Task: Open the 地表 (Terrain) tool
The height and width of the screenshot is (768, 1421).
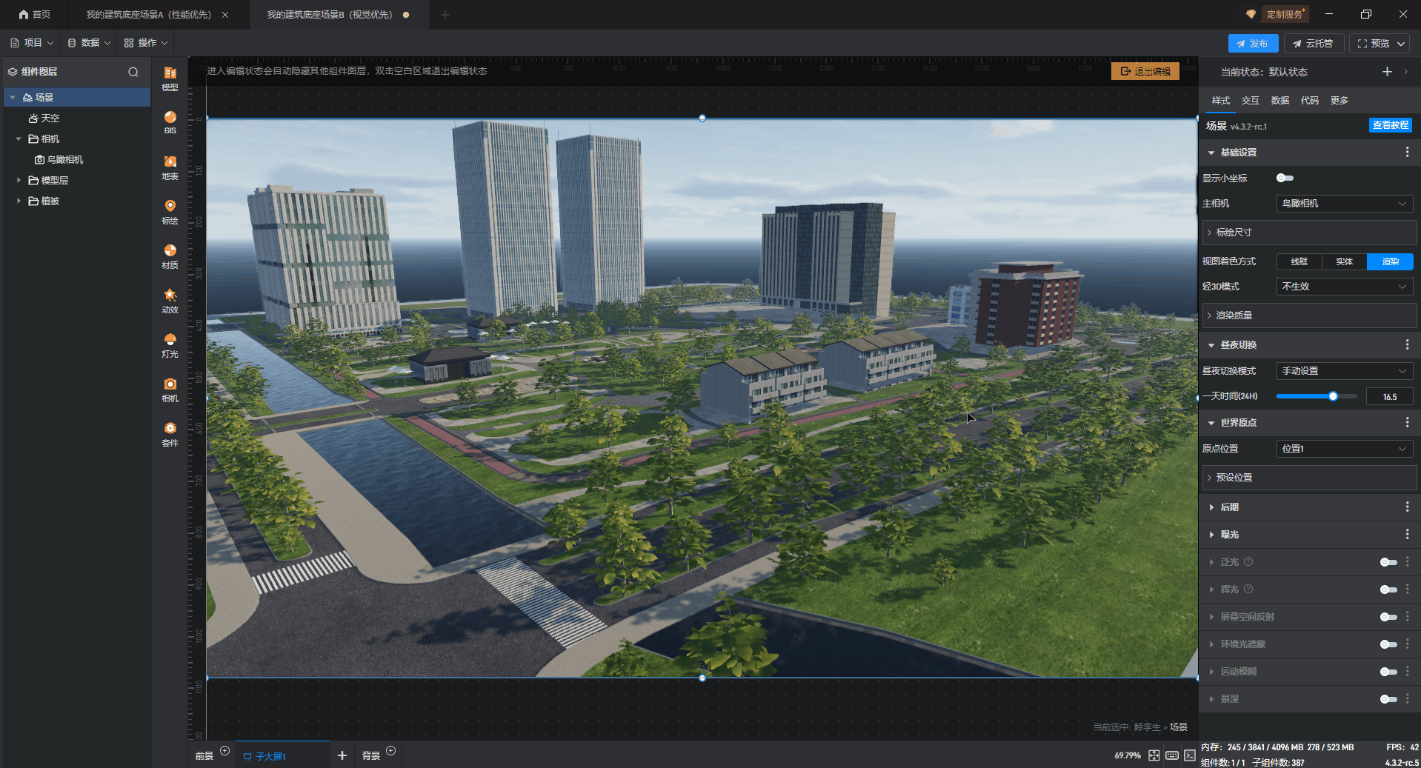Action: [x=170, y=167]
